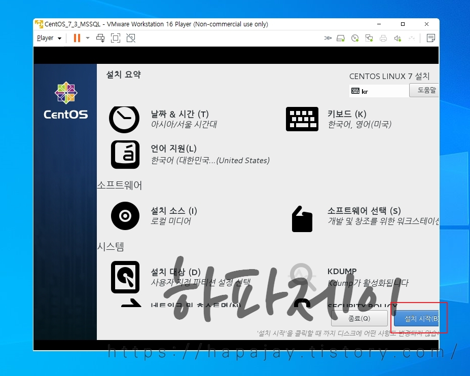Select 키보드 (K) option
This screenshot has width=470, height=376.
point(347,114)
